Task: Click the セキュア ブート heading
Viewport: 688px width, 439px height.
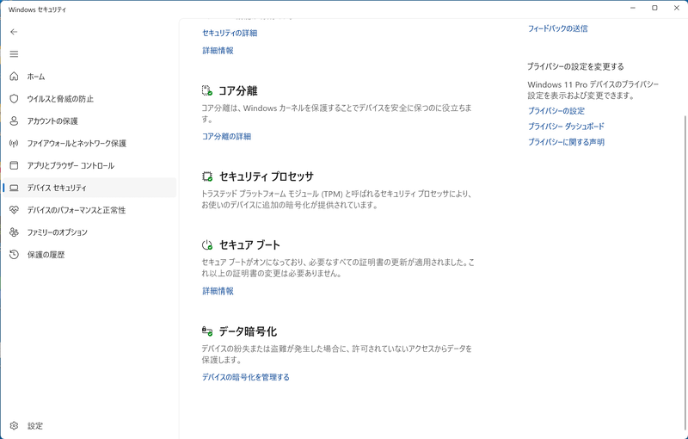Action: pyautogui.click(x=249, y=245)
